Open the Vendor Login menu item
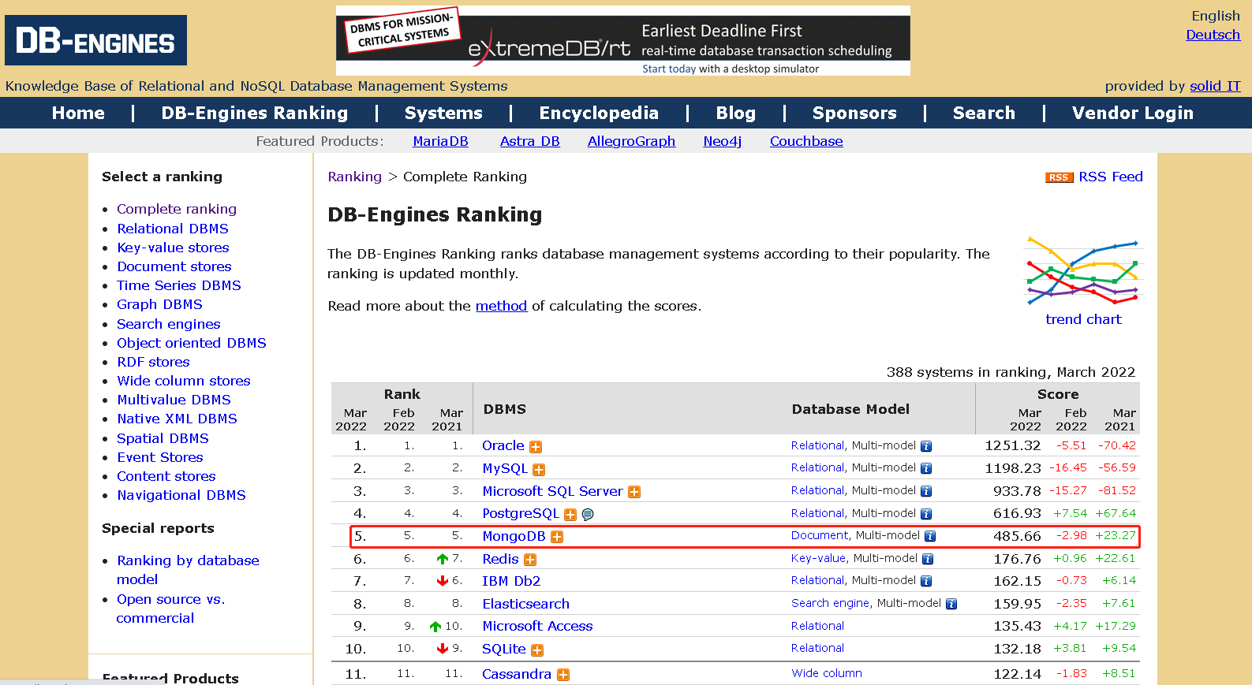The width and height of the screenshot is (1252, 685). pyautogui.click(x=1132, y=113)
